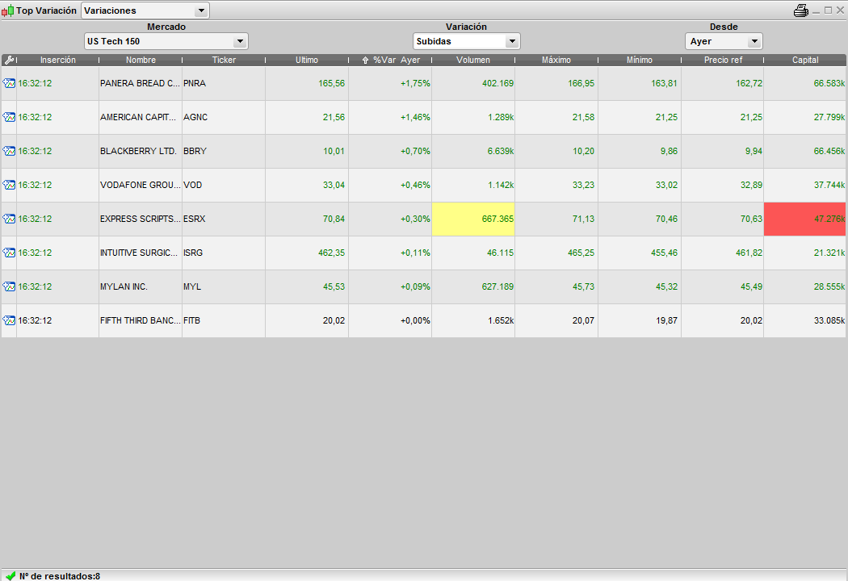848x581 pixels.
Task: Open chart icon for MYLAN INC. row
Action: (x=9, y=286)
